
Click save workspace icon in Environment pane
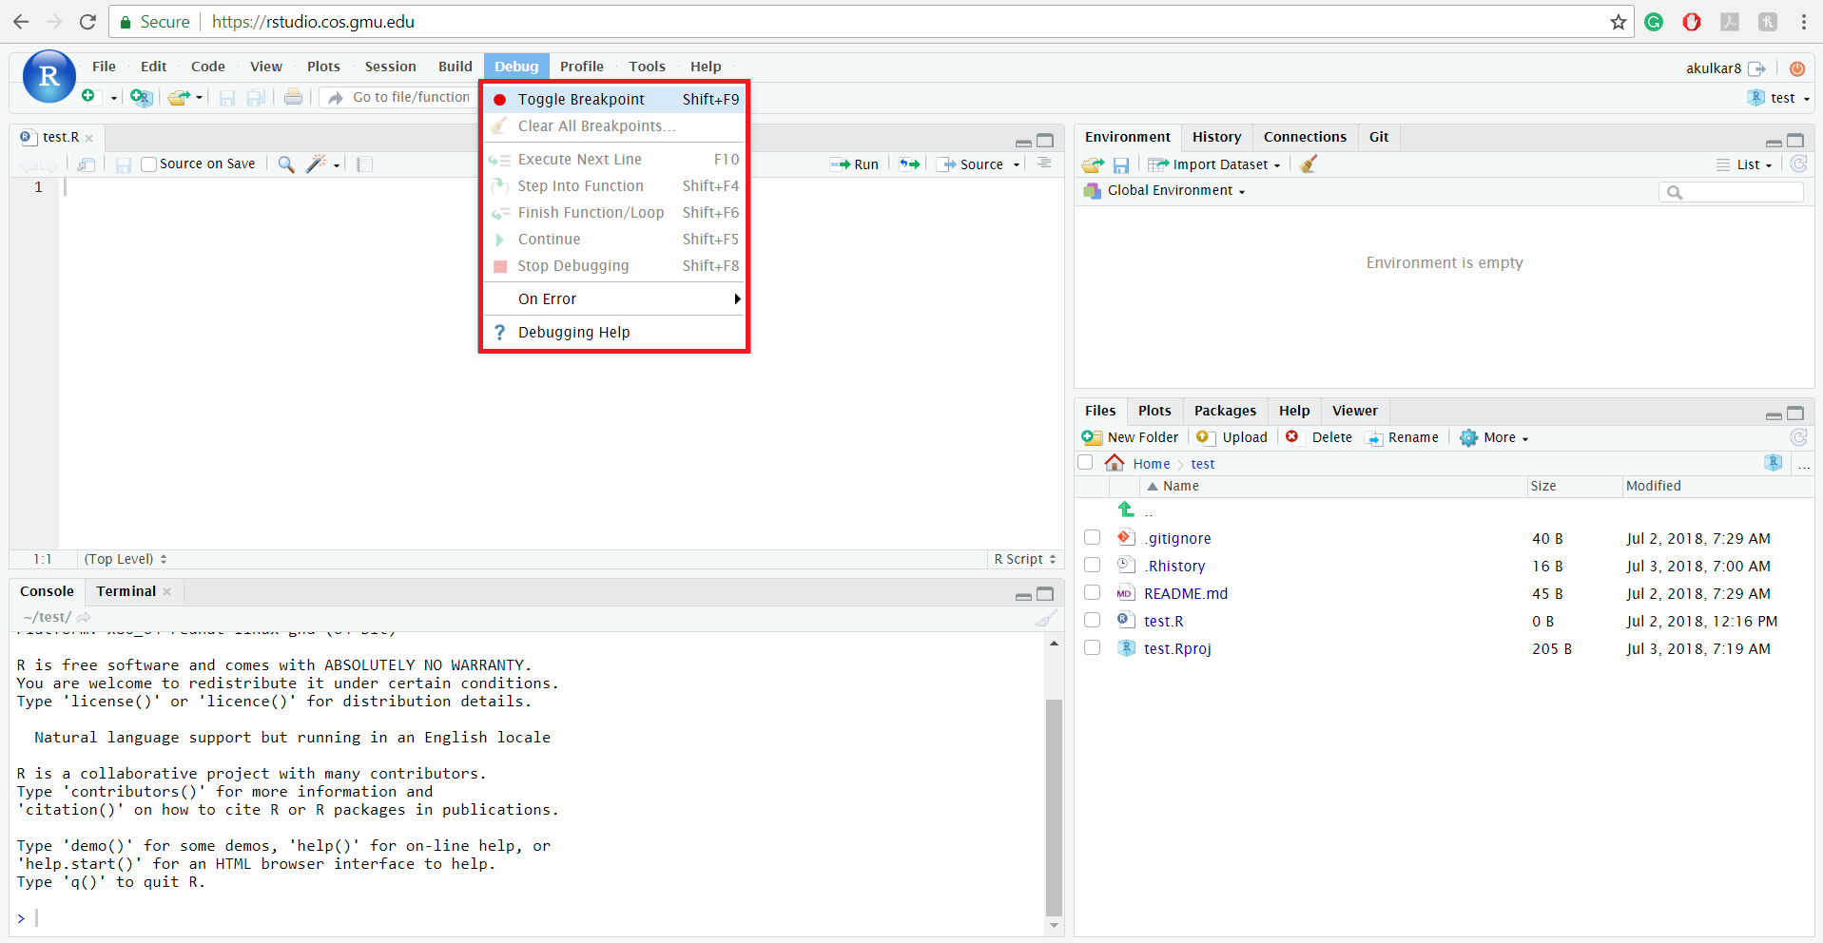tap(1121, 164)
